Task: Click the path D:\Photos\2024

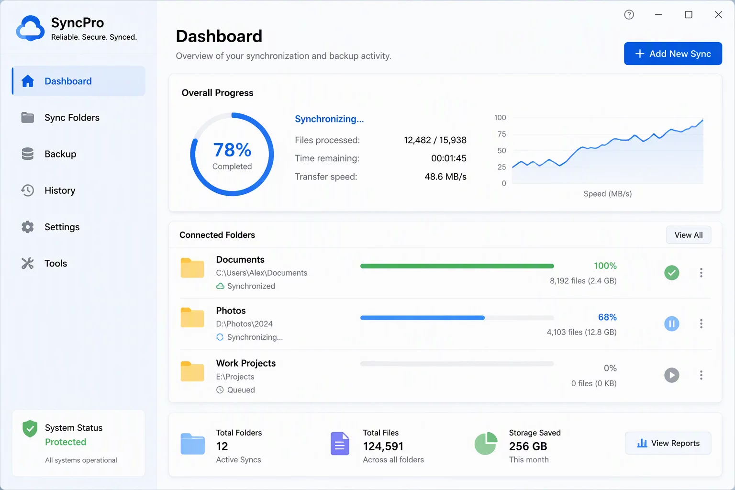Action: pyautogui.click(x=244, y=324)
